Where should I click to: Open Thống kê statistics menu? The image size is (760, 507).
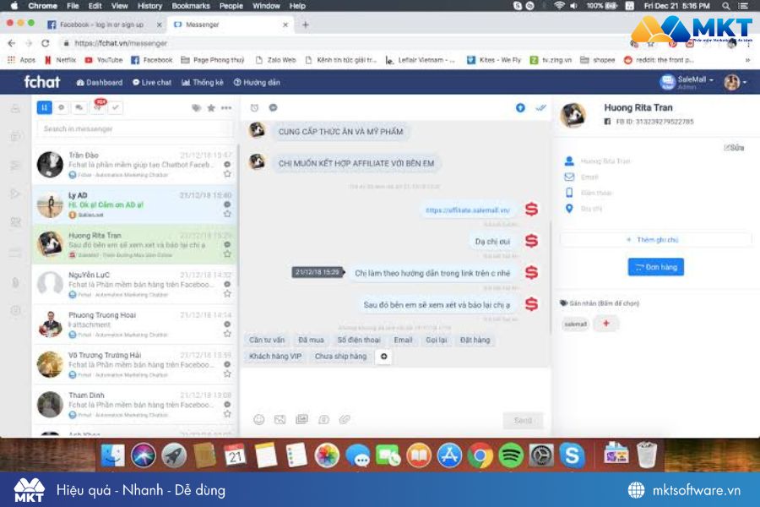pos(203,83)
